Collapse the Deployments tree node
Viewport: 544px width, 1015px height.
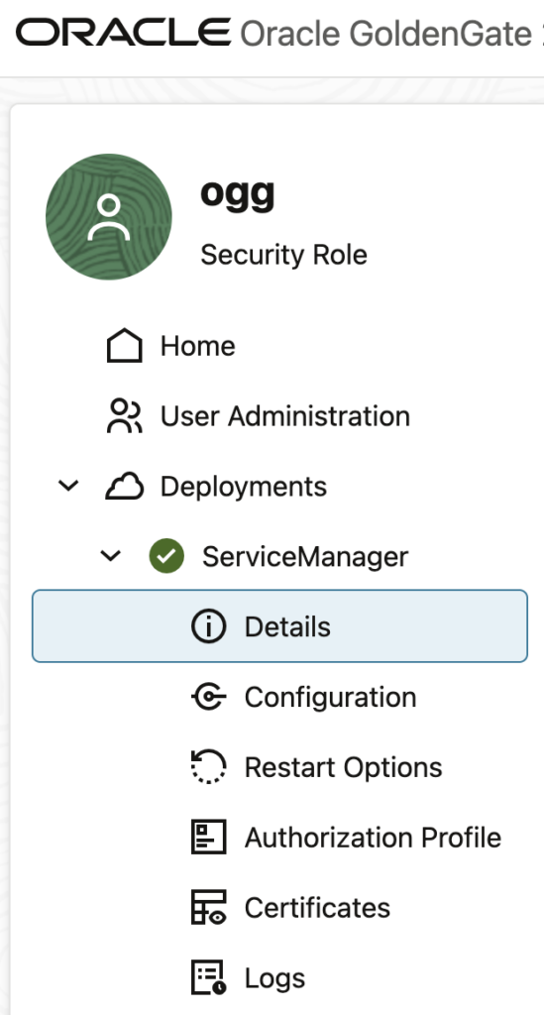[x=68, y=486]
